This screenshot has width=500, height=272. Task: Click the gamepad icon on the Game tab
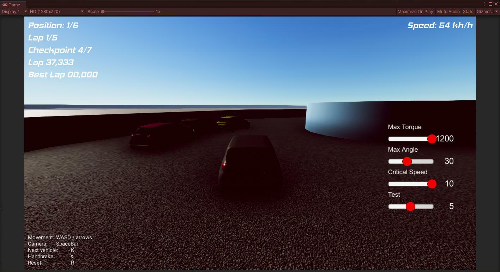[5, 5]
